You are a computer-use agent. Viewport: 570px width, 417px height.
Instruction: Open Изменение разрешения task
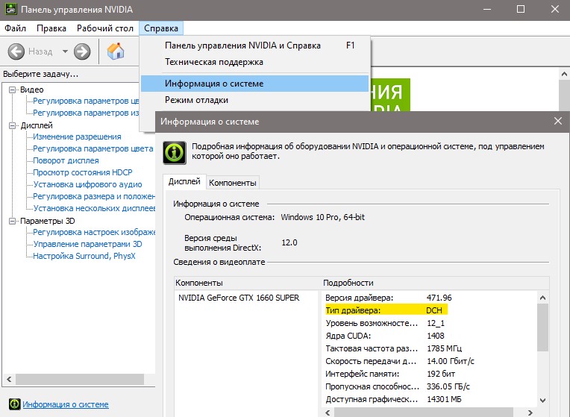pyautogui.click(x=77, y=137)
